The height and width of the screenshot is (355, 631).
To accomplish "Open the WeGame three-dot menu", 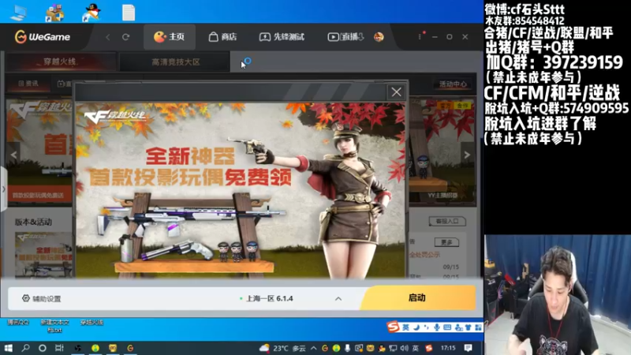I will click(x=420, y=36).
